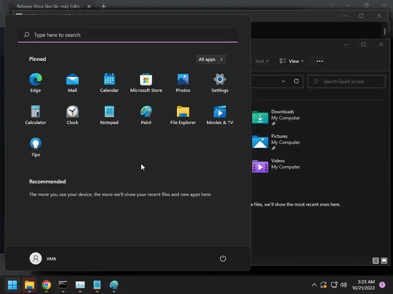Close the Release Virus browser tab
Viewport: 393px width, 294px height.
click(89, 7)
